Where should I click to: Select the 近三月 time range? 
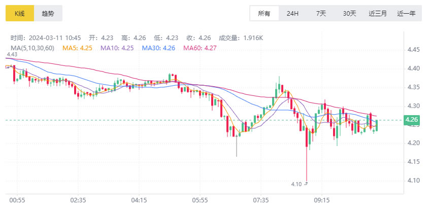click(x=378, y=13)
